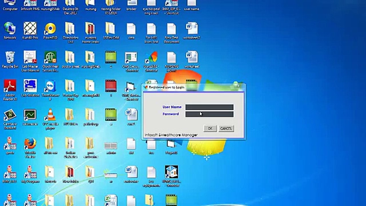Select the TeamViewer 9 icon
366x206 pixels.
click(x=50, y=90)
